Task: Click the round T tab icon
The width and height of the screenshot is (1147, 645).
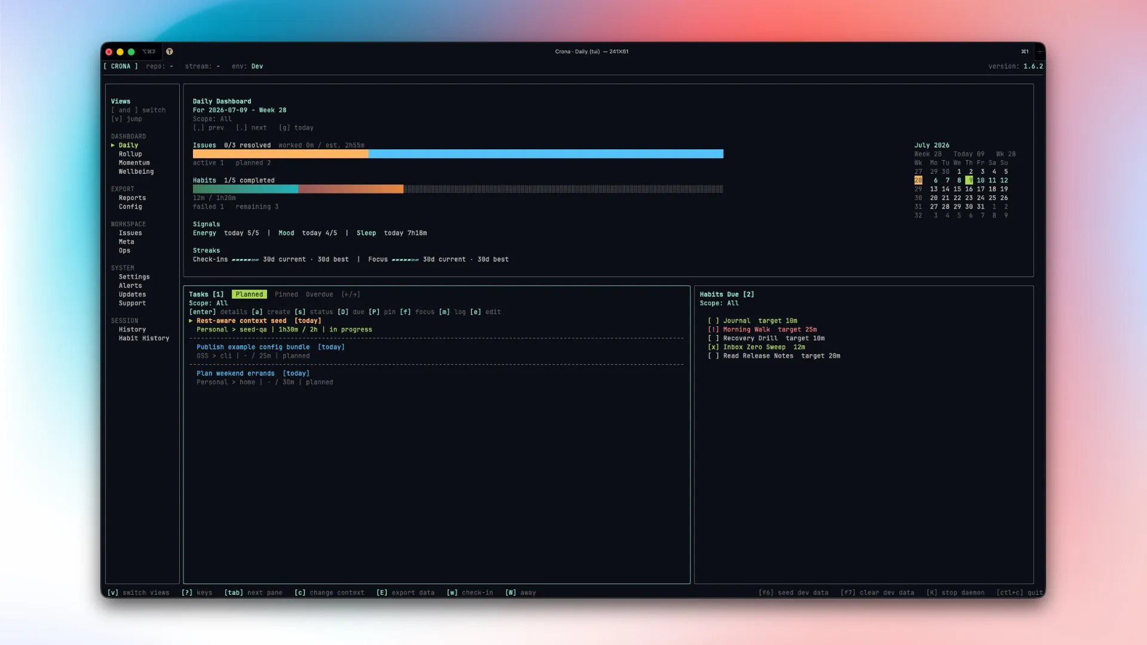Action: tap(169, 51)
